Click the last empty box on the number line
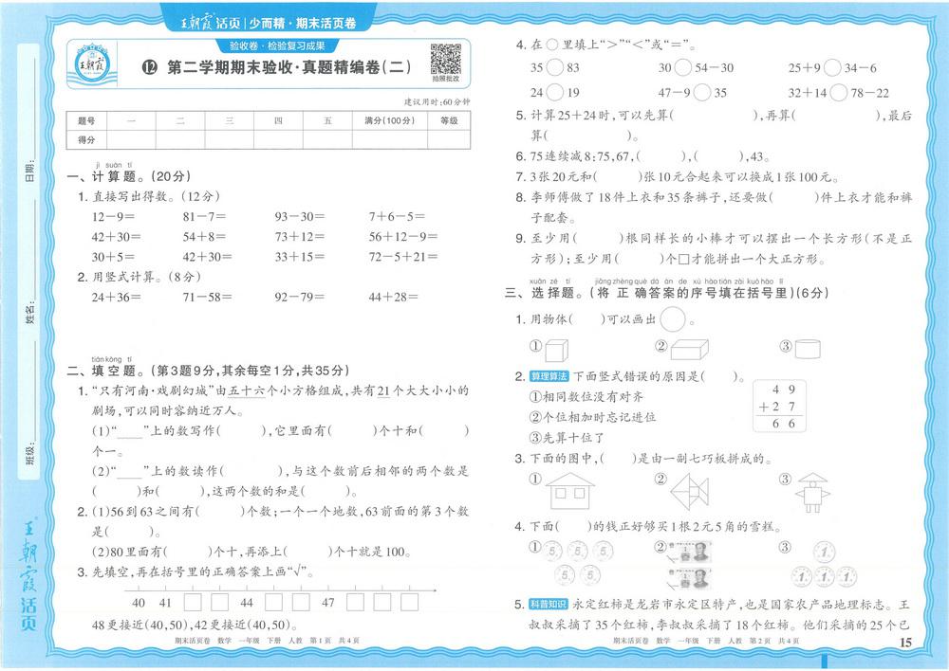Viewport: 949px width, 671px height. pyautogui.click(x=410, y=602)
